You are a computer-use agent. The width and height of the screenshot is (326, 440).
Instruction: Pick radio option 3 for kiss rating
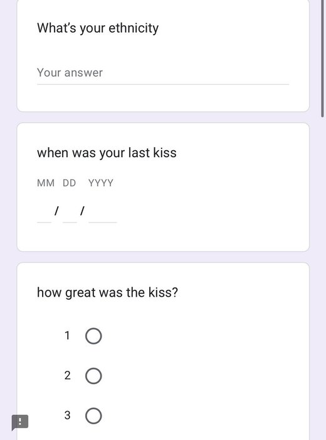tap(93, 415)
